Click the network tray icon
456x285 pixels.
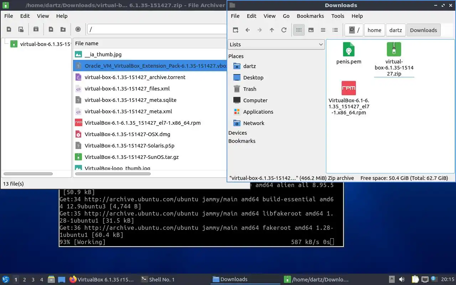point(425,280)
